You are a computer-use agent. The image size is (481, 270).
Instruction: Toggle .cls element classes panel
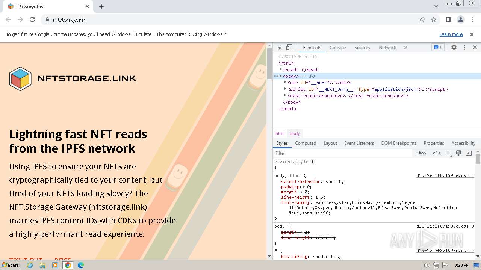click(x=436, y=153)
